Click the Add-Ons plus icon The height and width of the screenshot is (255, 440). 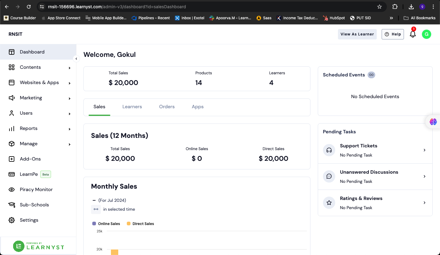click(x=12, y=159)
